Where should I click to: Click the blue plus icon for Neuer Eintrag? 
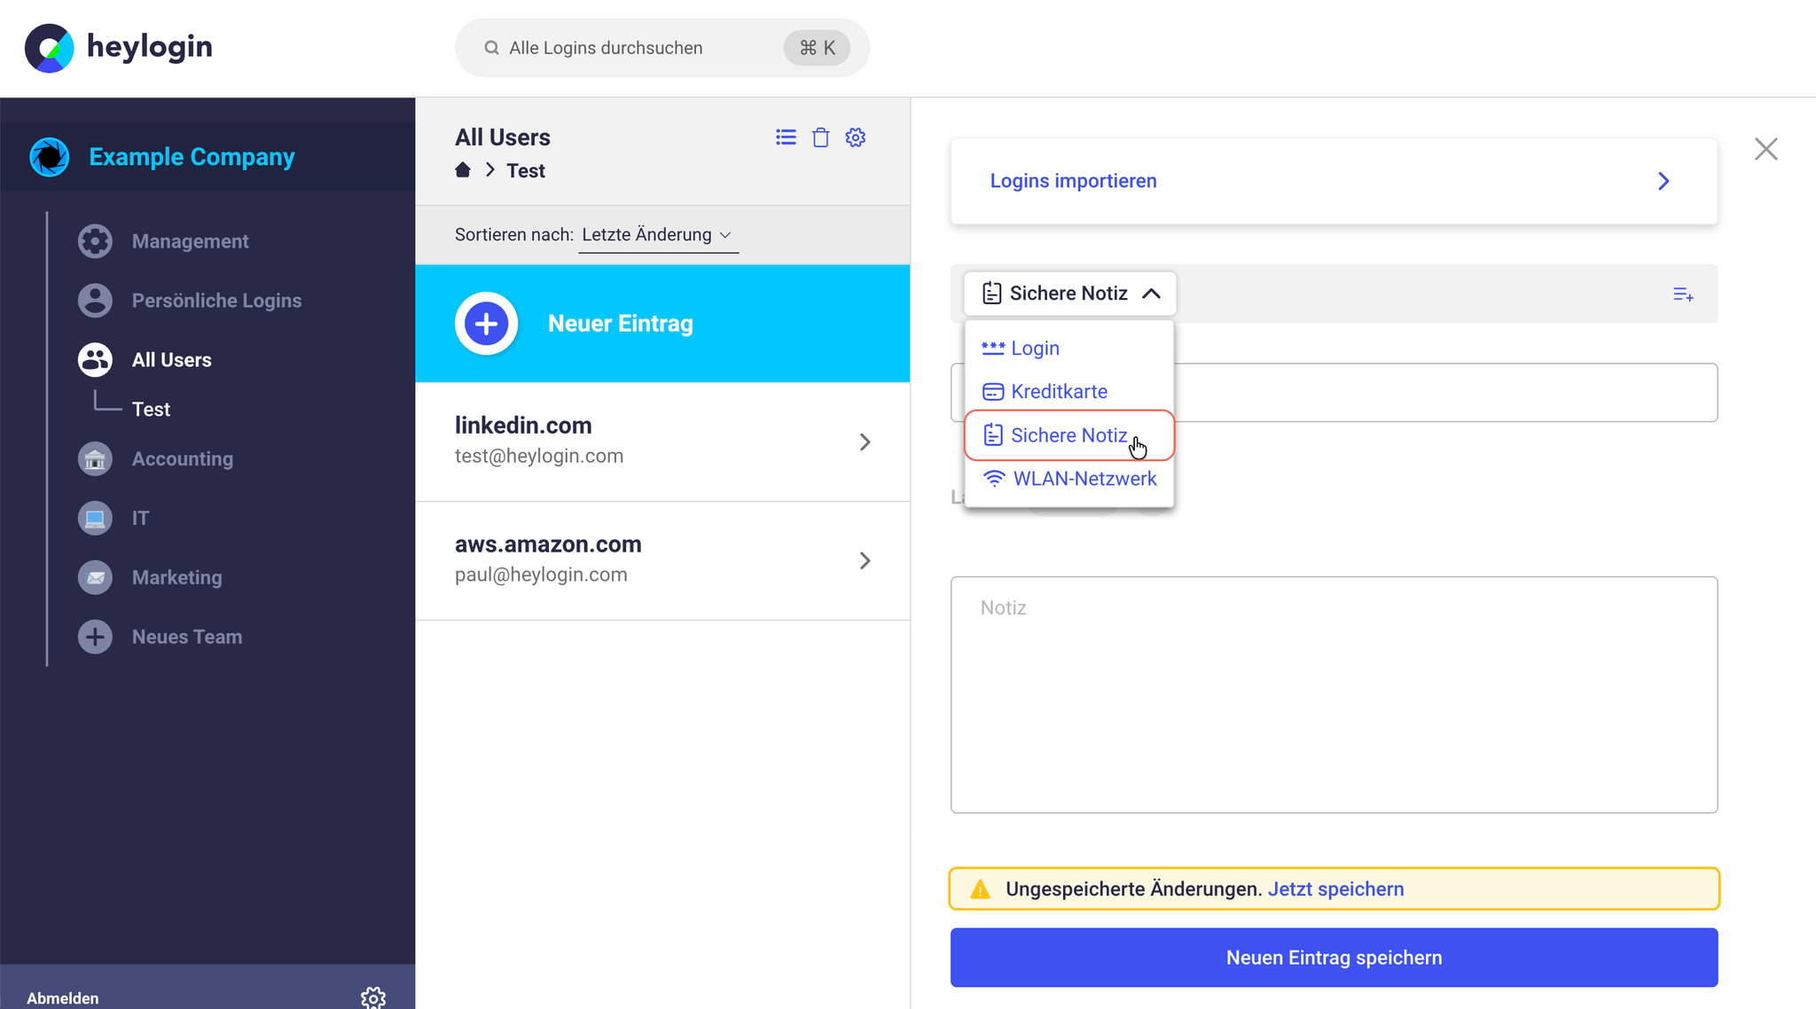(x=487, y=324)
